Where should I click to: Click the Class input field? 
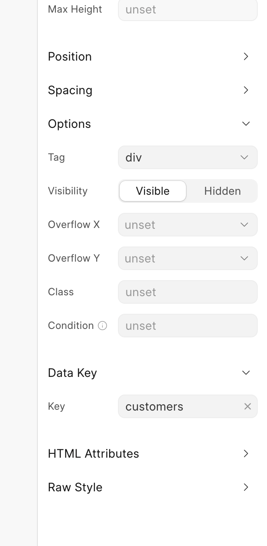pyautogui.click(x=188, y=292)
